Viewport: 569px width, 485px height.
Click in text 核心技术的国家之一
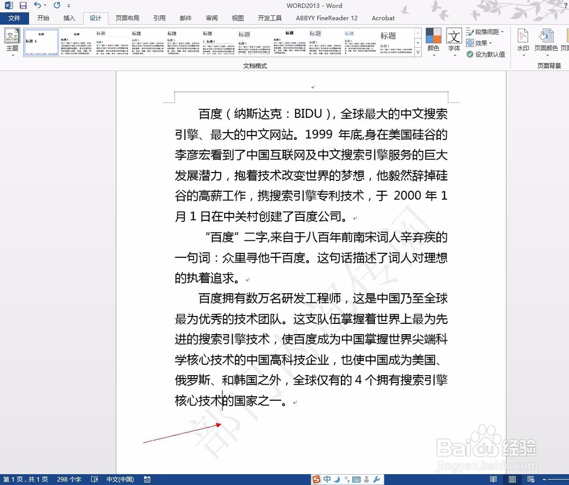(228, 400)
